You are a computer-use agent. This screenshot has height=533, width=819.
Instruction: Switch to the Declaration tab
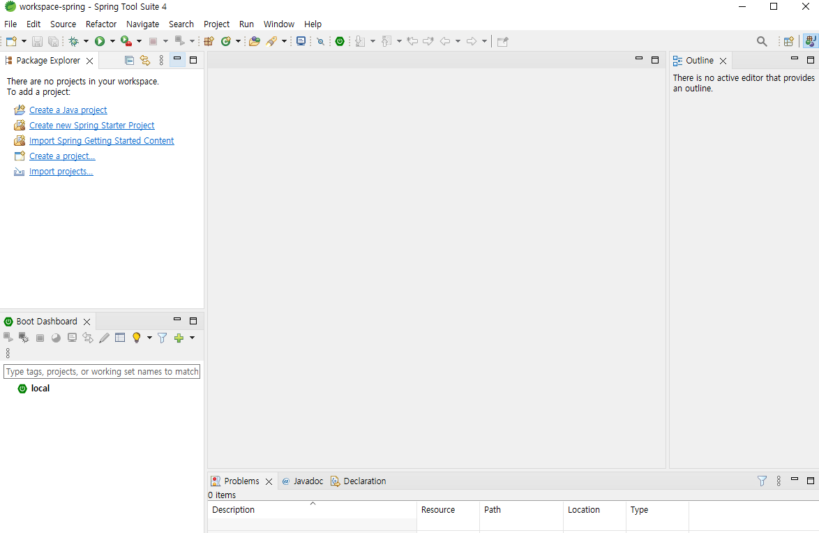coord(359,481)
